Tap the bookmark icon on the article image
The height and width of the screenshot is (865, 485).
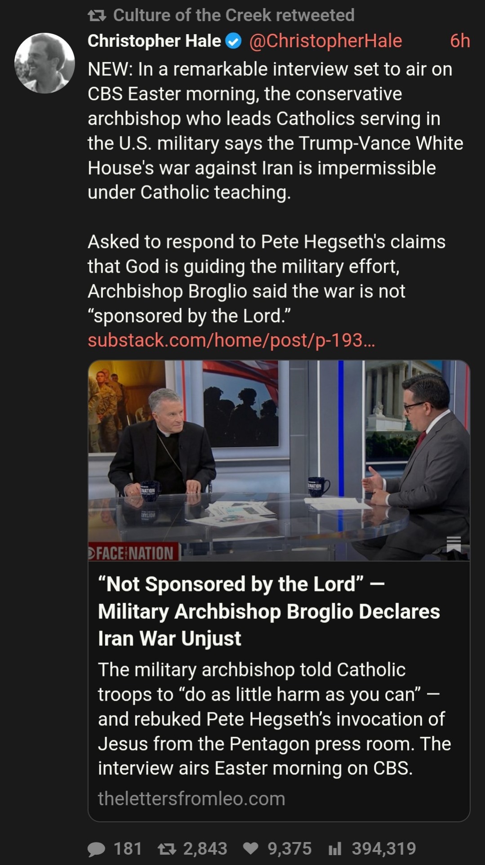tap(454, 544)
